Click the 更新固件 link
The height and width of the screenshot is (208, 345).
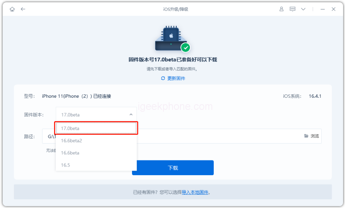(x=176, y=79)
